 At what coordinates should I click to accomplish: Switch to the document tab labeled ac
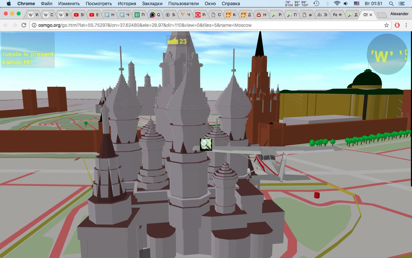[x=307, y=15]
